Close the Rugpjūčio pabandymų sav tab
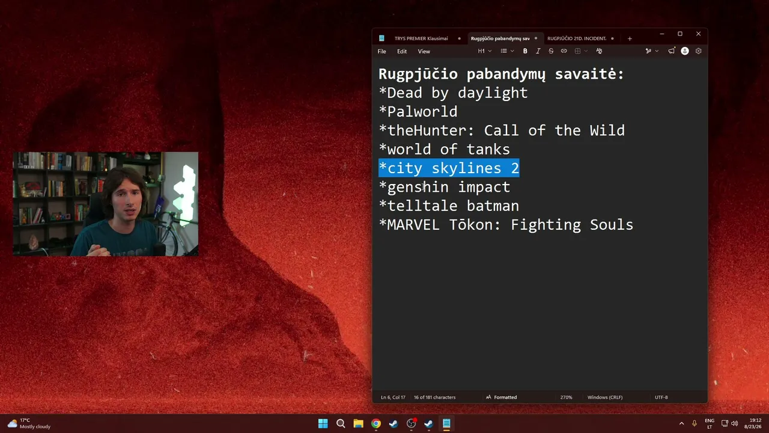This screenshot has height=433, width=769. [536, 38]
